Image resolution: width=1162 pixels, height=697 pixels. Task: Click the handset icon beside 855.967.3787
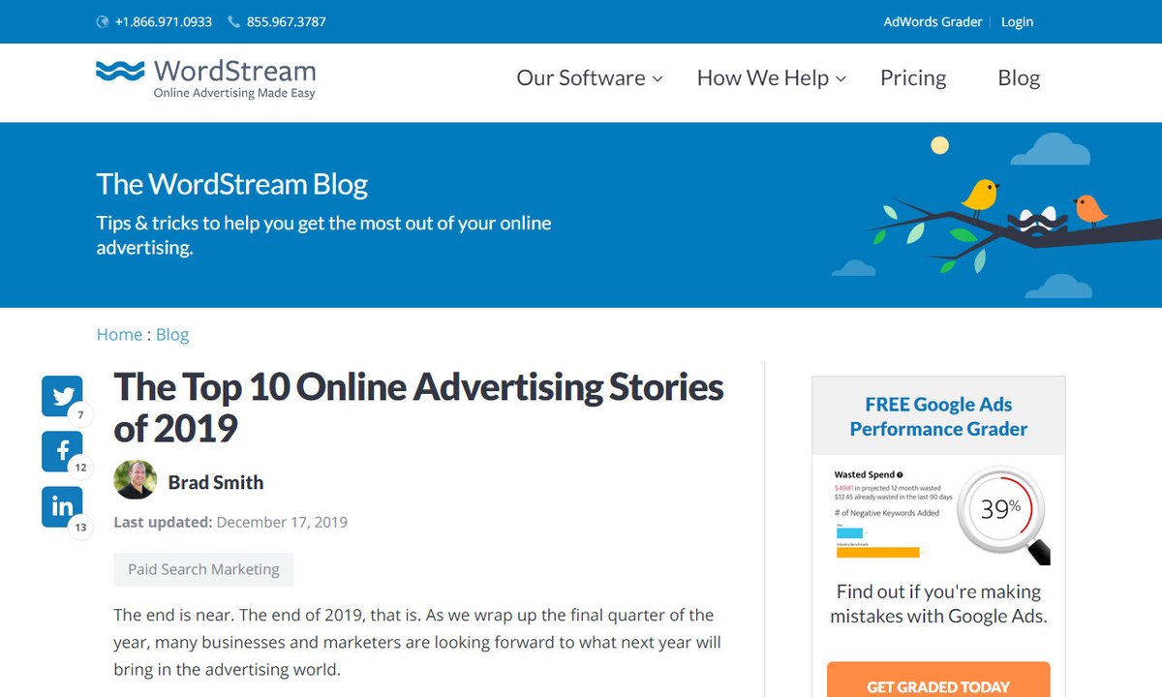232,20
